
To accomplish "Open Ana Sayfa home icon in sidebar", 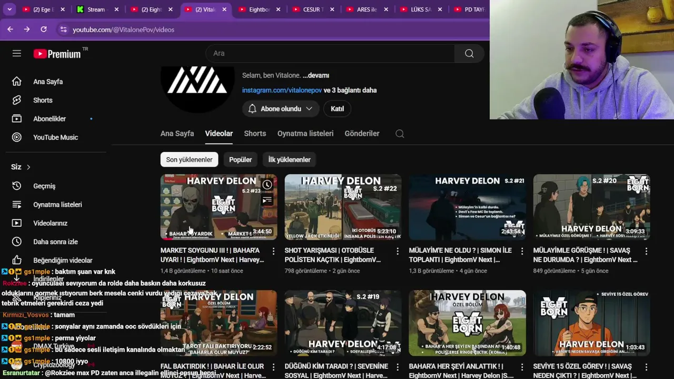I will [x=17, y=82].
